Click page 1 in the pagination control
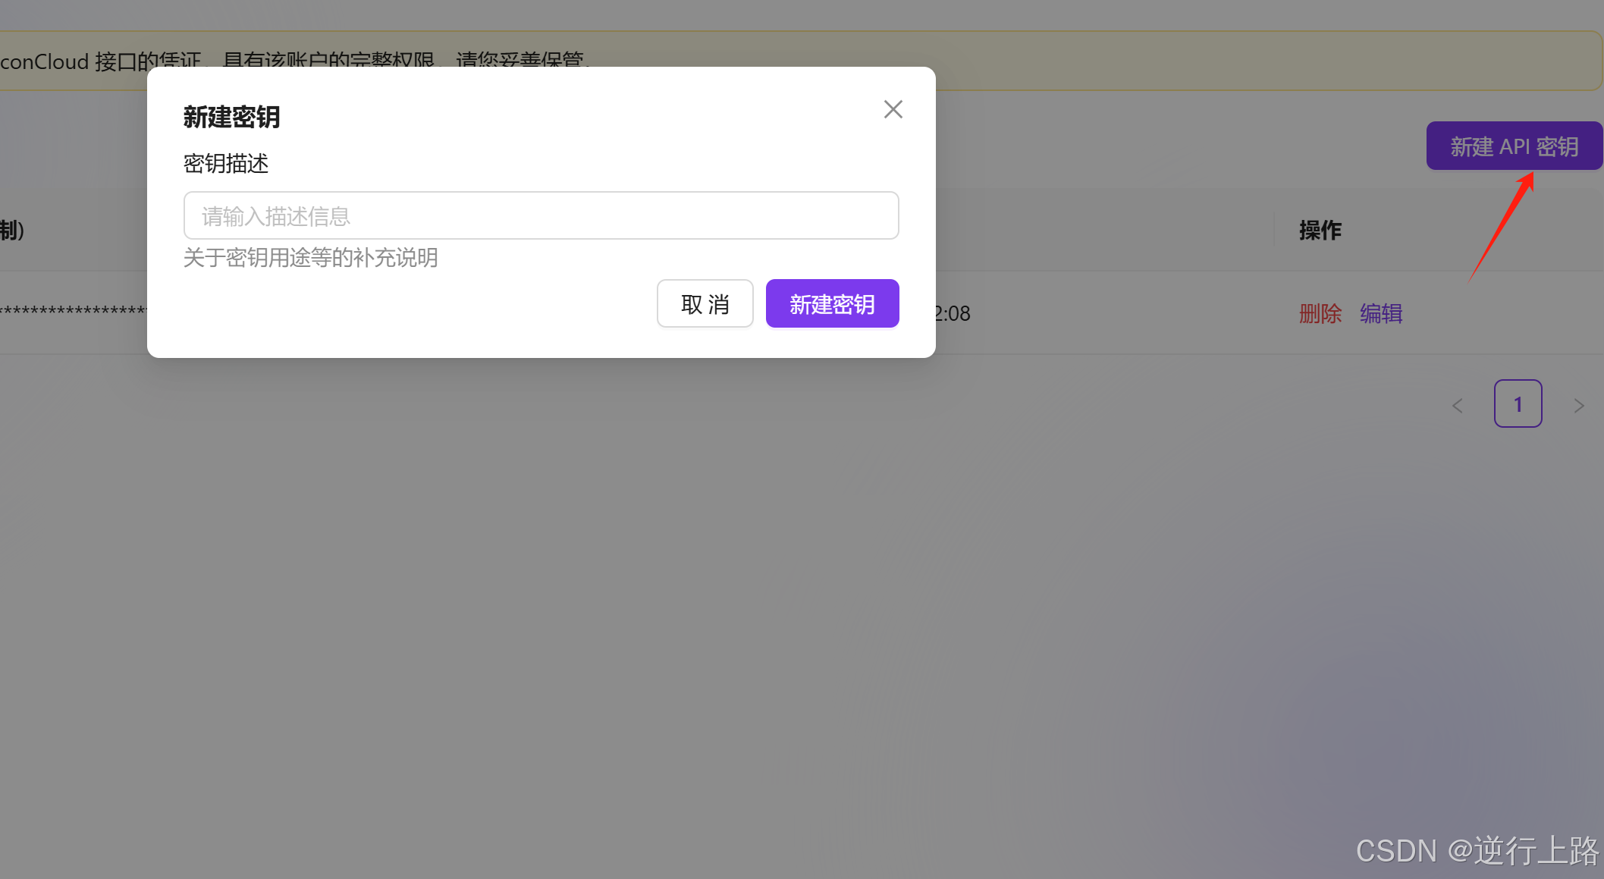The width and height of the screenshot is (1604, 879). click(1518, 403)
